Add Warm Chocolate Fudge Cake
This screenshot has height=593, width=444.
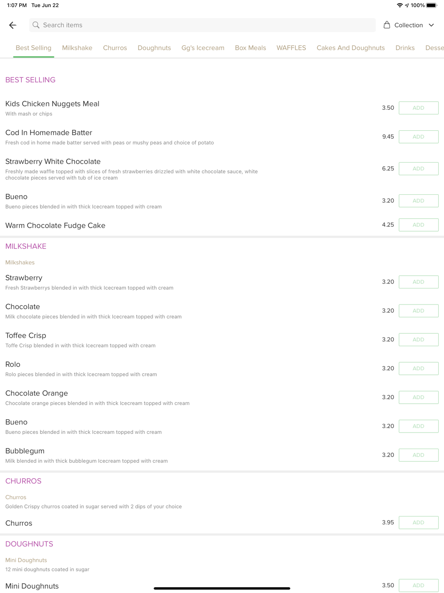418,225
